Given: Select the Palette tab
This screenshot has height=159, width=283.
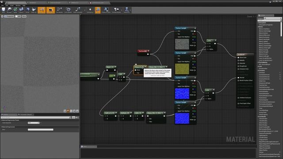Looking at the screenshot, I should pos(266,15).
